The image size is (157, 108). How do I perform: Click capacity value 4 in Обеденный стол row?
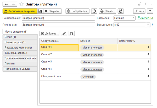pos(148,76)
